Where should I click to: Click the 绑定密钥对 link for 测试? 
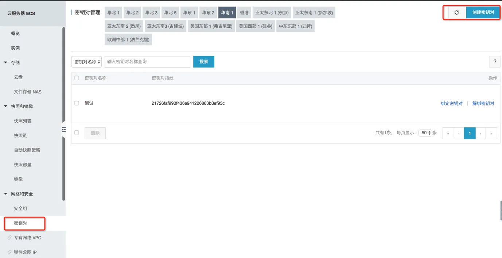tap(451, 103)
